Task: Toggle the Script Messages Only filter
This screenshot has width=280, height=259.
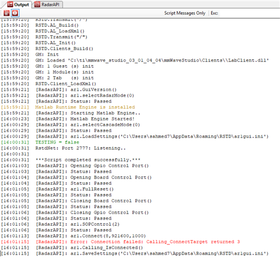Action: [185, 13]
